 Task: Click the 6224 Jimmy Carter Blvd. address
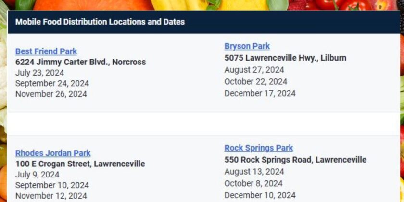(80, 62)
